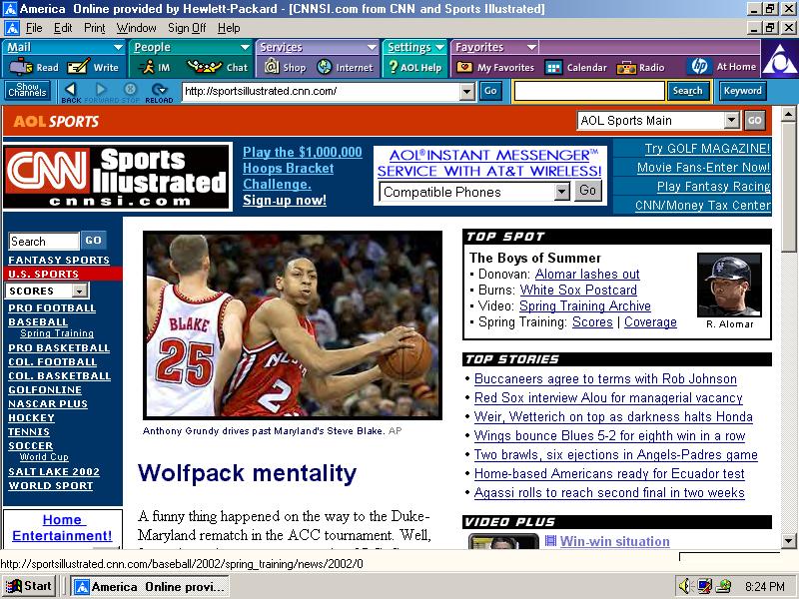The height and width of the screenshot is (599, 799).
Task: Click the Write mail icon
Action: (79, 68)
